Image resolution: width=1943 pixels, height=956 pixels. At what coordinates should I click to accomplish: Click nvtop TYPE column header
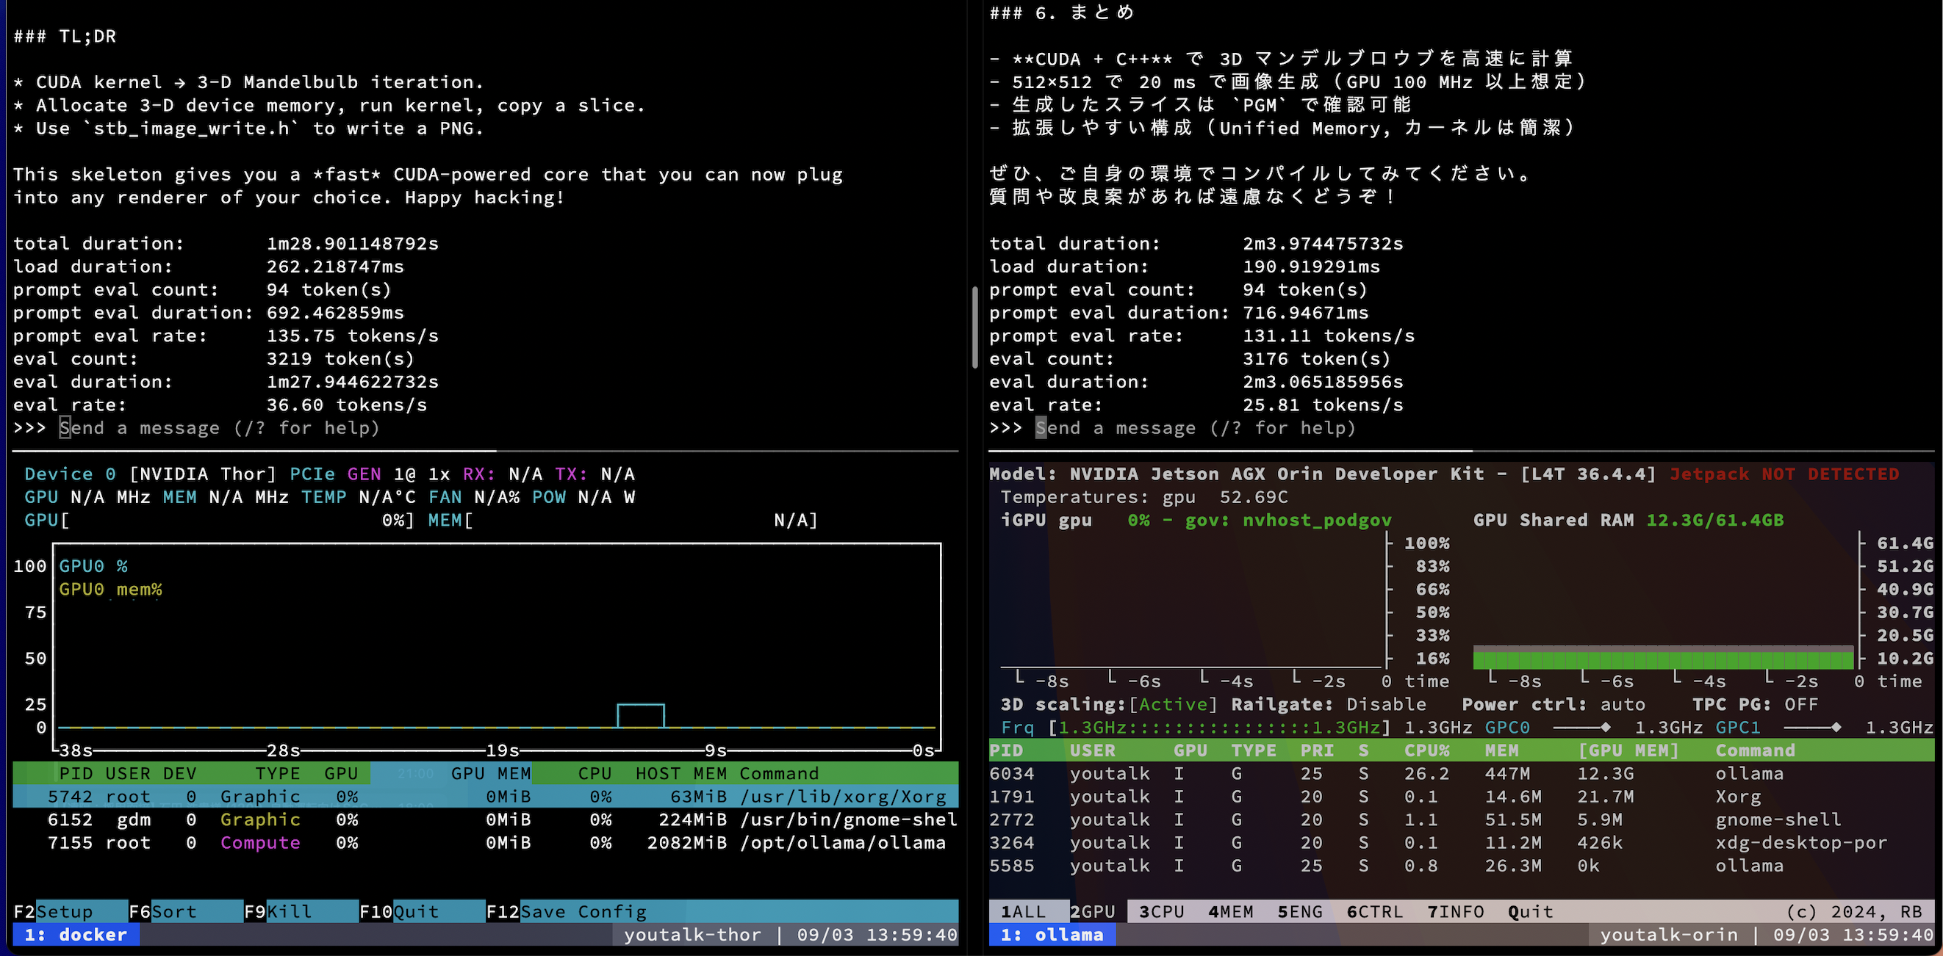[278, 773]
